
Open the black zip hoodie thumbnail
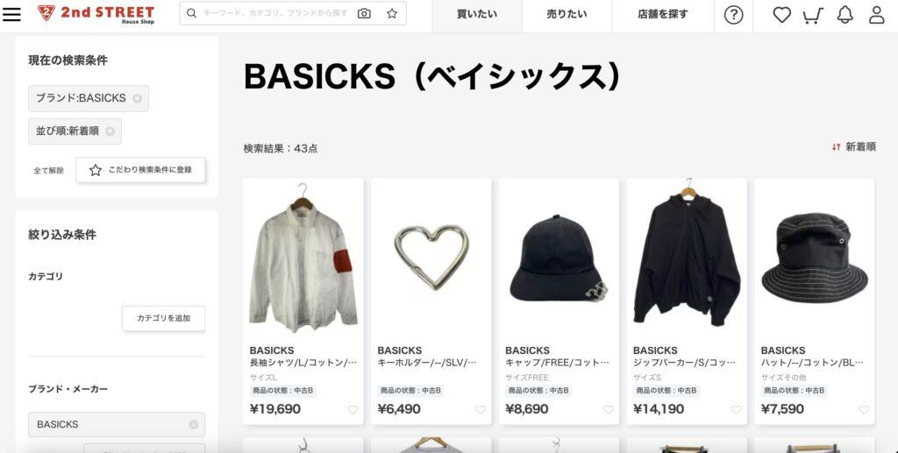point(687,258)
